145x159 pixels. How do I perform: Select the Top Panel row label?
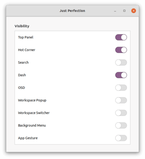point(26,37)
